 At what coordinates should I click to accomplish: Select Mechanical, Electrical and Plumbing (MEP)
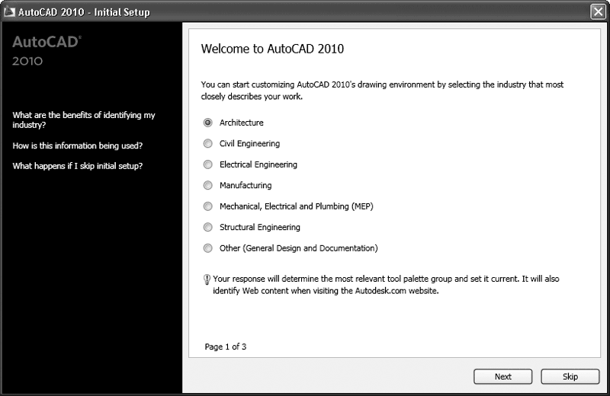click(208, 206)
